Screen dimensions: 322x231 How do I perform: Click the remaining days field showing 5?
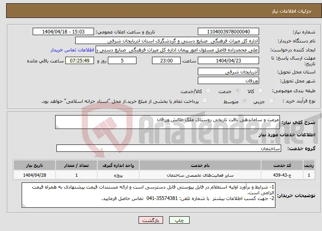click(x=122, y=60)
